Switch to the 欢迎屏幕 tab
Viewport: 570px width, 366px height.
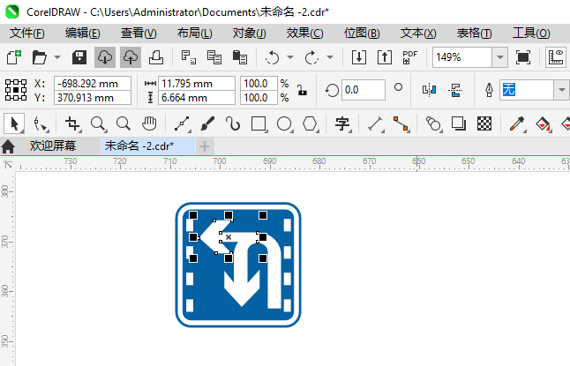[53, 146]
